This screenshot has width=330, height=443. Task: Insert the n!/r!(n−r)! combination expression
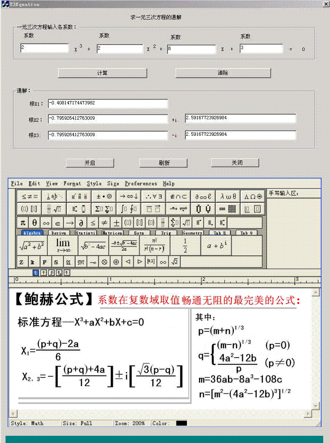coord(154,246)
